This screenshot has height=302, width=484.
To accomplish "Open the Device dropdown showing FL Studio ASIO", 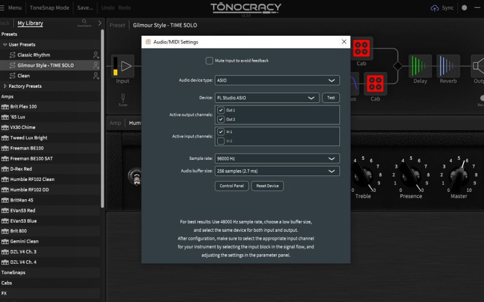I will pos(267,98).
